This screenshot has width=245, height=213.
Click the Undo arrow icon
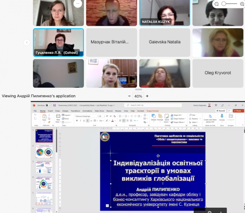[x=35, y=115]
